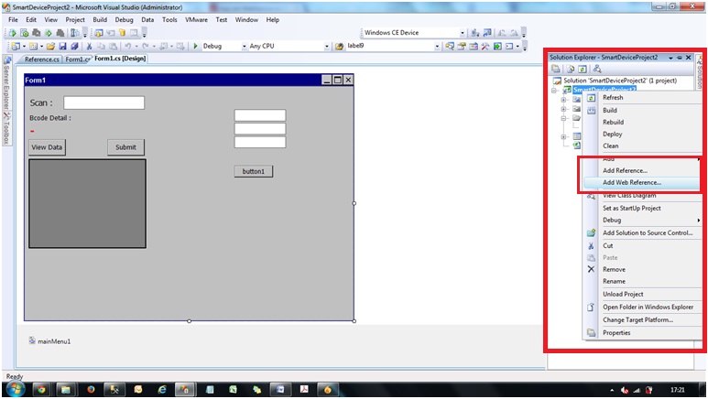Open the Adobe PDF taskbar icon

pyautogui.click(x=304, y=389)
